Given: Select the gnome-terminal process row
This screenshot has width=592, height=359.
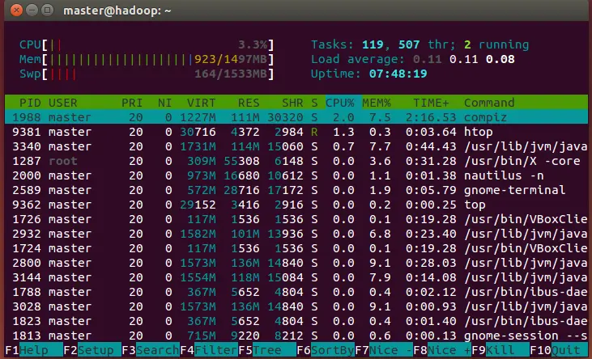Looking at the screenshot, I should click(x=296, y=190).
